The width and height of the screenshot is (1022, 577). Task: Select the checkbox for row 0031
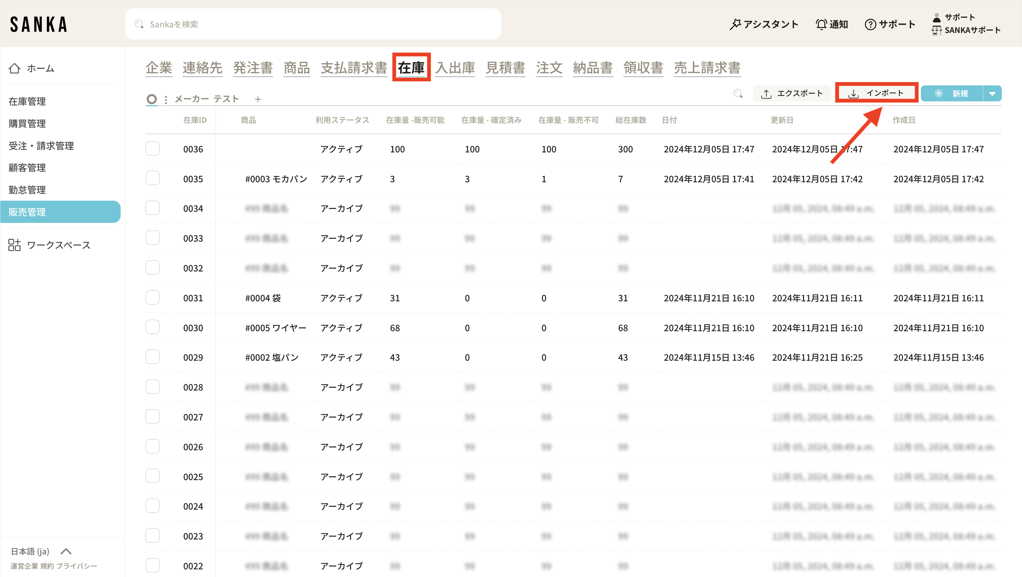[x=152, y=298]
